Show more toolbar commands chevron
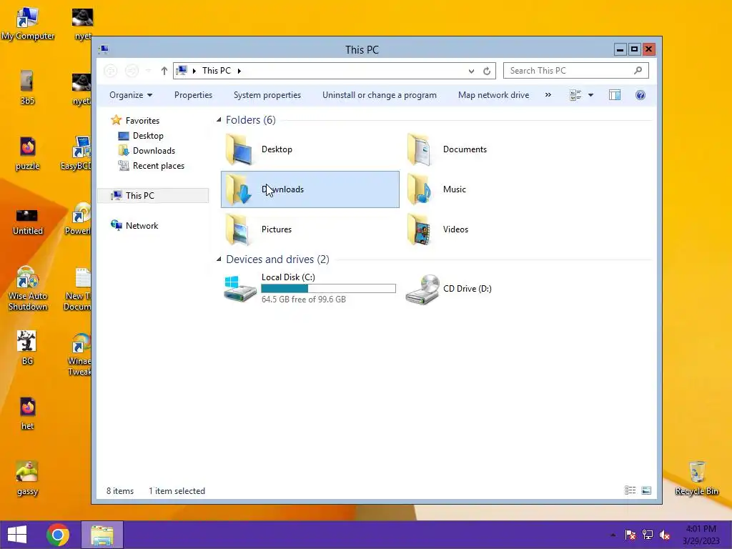 click(548, 95)
